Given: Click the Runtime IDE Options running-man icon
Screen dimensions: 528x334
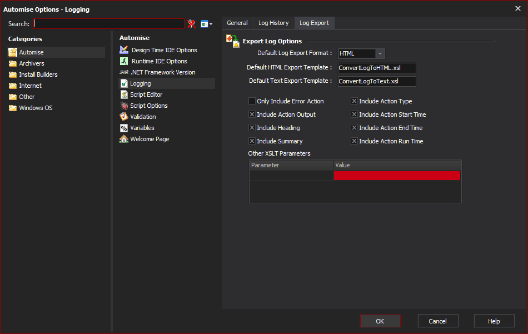Looking at the screenshot, I should pos(124,61).
